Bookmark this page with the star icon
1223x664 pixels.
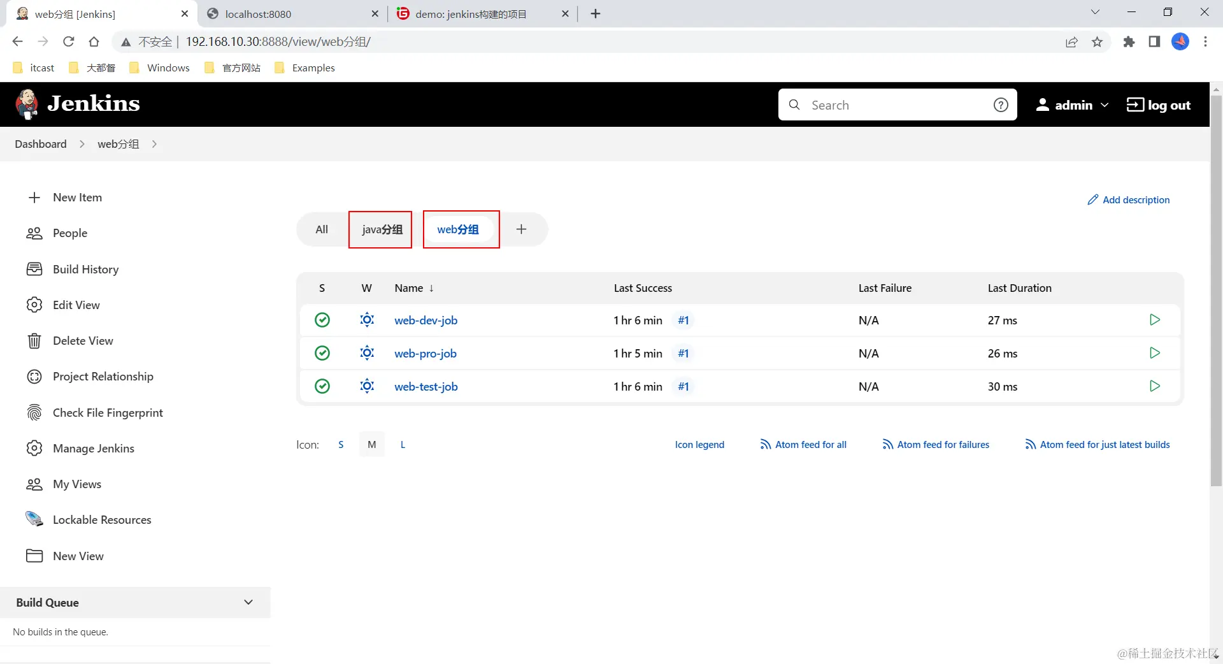[x=1097, y=42]
